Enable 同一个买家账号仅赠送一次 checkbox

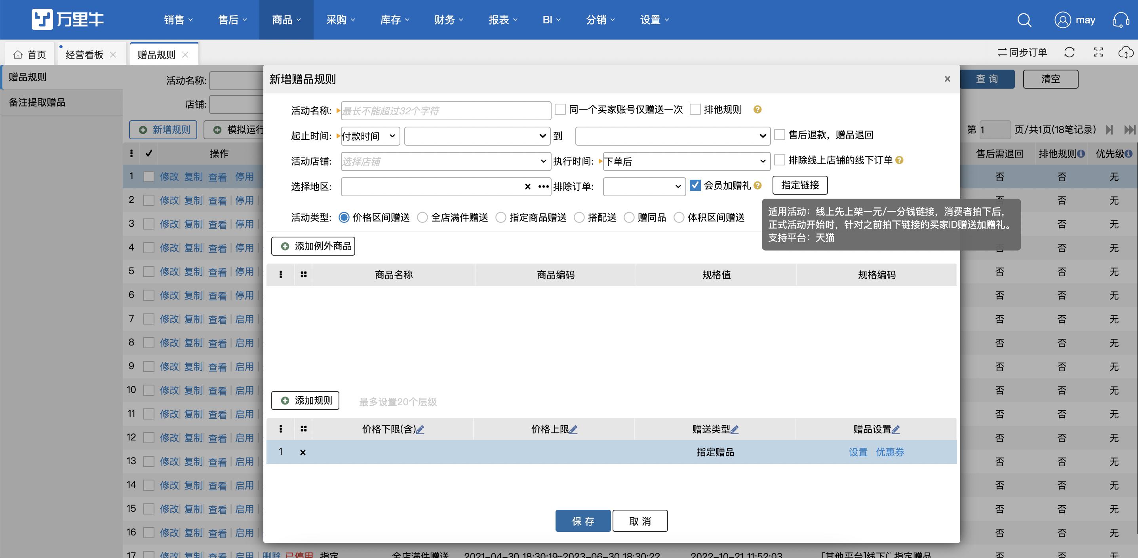tap(560, 110)
